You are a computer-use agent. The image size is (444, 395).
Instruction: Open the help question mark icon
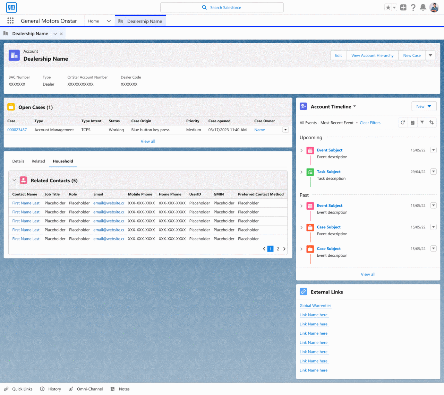click(x=413, y=7)
